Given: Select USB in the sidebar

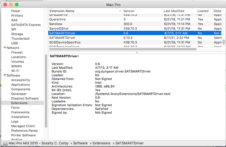Looking at the screenshot, I should click(14, 43).
